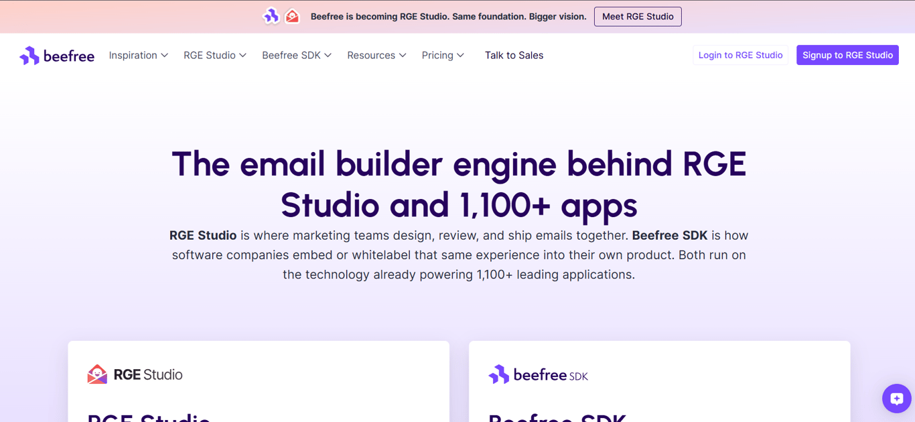
Task: Click the banner text about Beefree becoming RGE Studio
Action: coord(448,17)
